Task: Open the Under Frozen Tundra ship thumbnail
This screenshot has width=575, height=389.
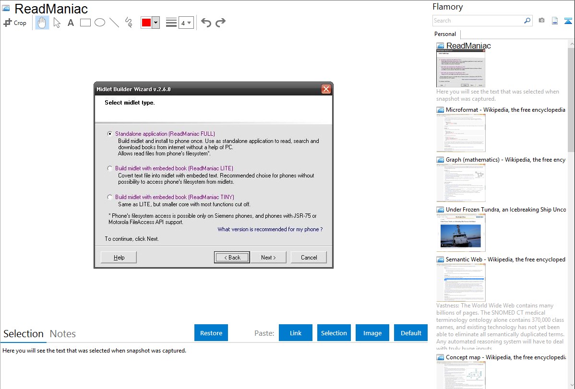Action: click(461, 233)
